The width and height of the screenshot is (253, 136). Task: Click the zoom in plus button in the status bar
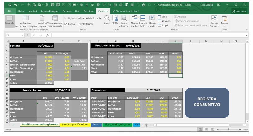pos(240,130)
